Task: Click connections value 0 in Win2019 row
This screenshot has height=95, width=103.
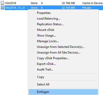Action: [42, 3]
